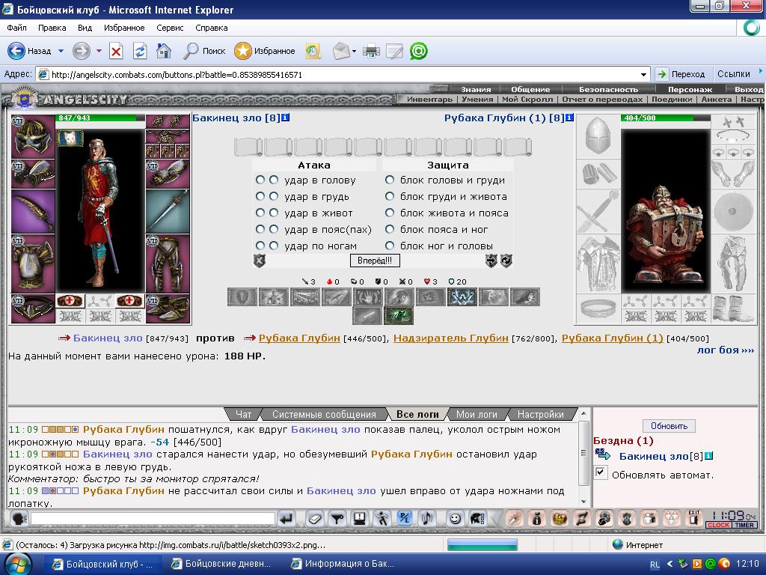Switch to Мои логи tab
Screen dimensions: 766x575
point(477,415)
